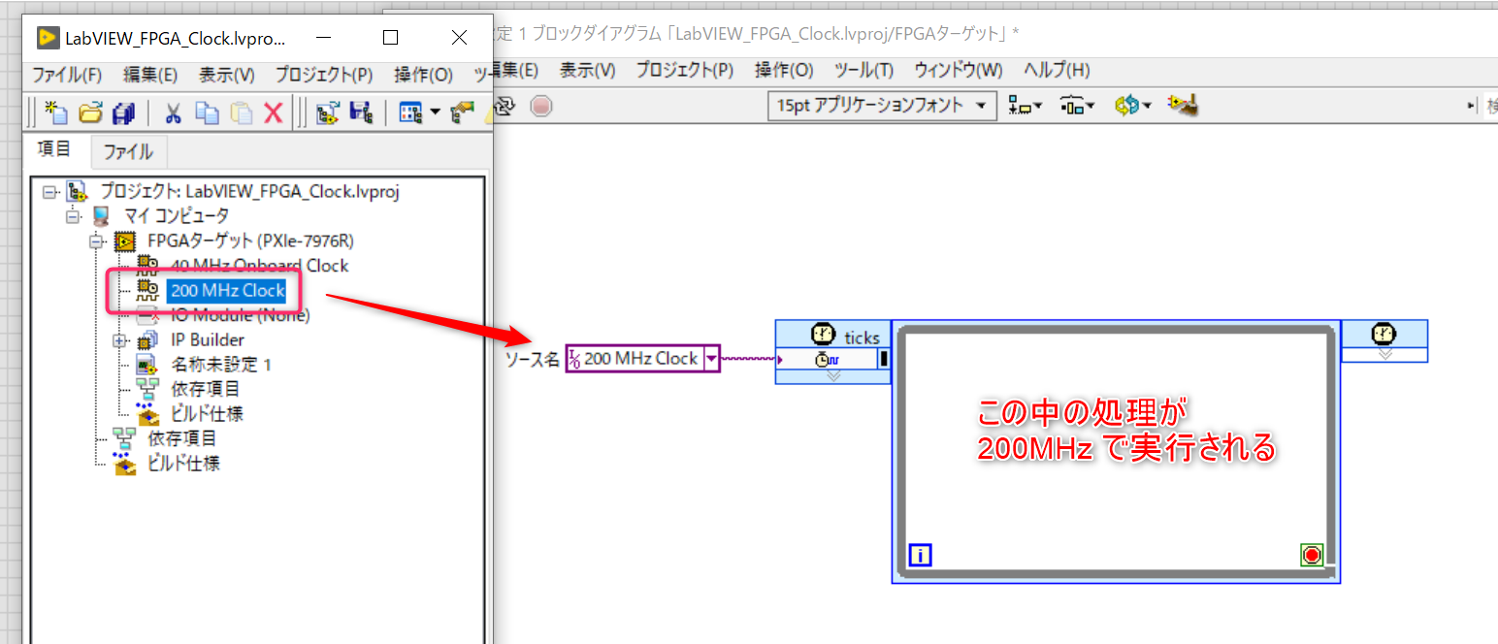1498x644 pixels.
Task: Click the 200 MHz Clock ring constant text
Action: point(640,359)
